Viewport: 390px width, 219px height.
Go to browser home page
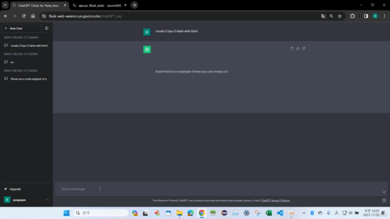33,16
